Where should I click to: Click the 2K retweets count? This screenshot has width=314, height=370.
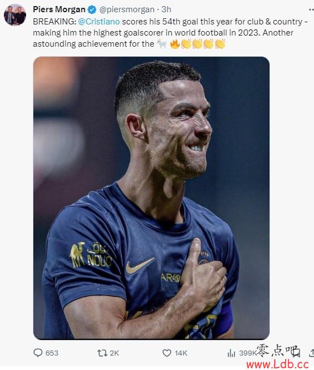[114, 353]
